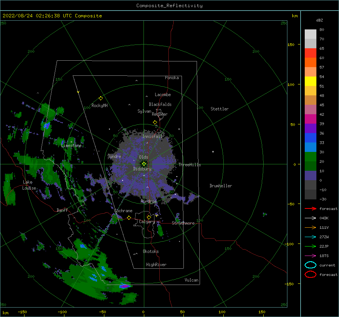This screenshot has height=317, width=339.
Task: Click the Strathmore town label
Action: point(183,223)
